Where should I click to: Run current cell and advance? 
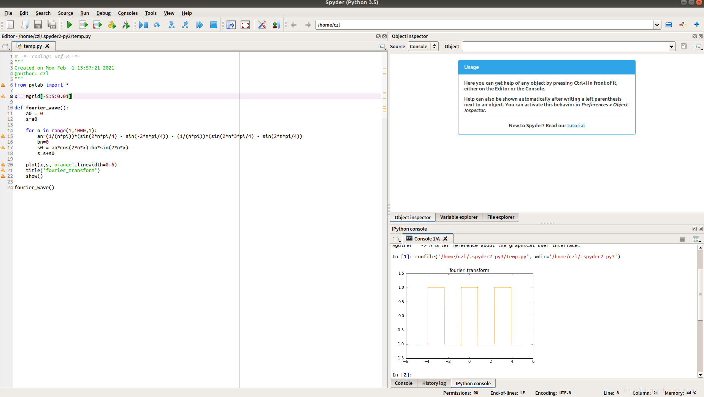tap(98, 25)
